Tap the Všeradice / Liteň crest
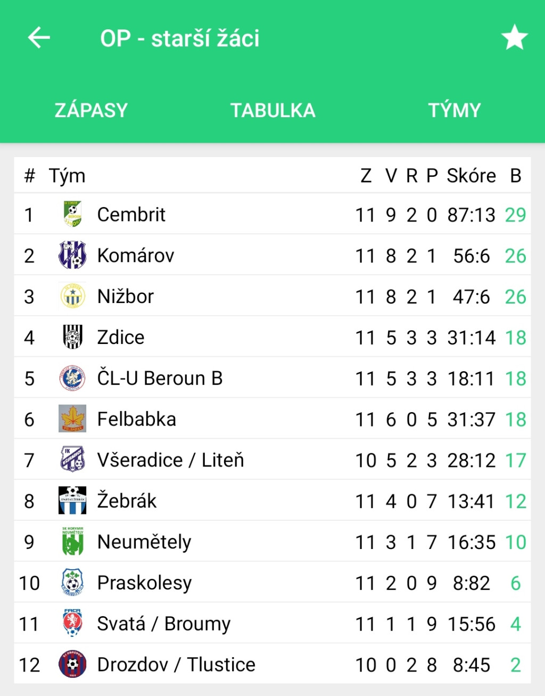Viewport: 545px width, 696px height. (x=72, y=460)
